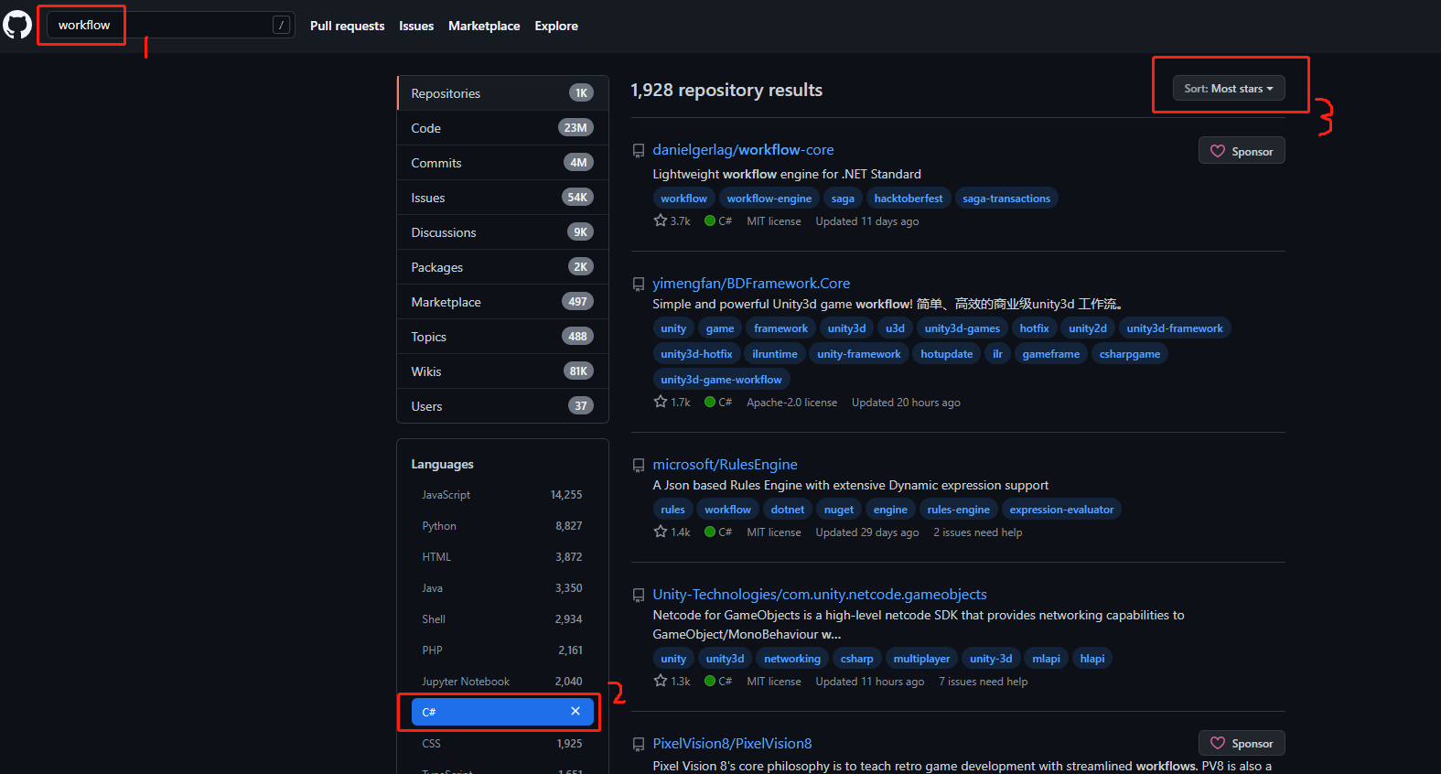Filter results by Python language

502,526
